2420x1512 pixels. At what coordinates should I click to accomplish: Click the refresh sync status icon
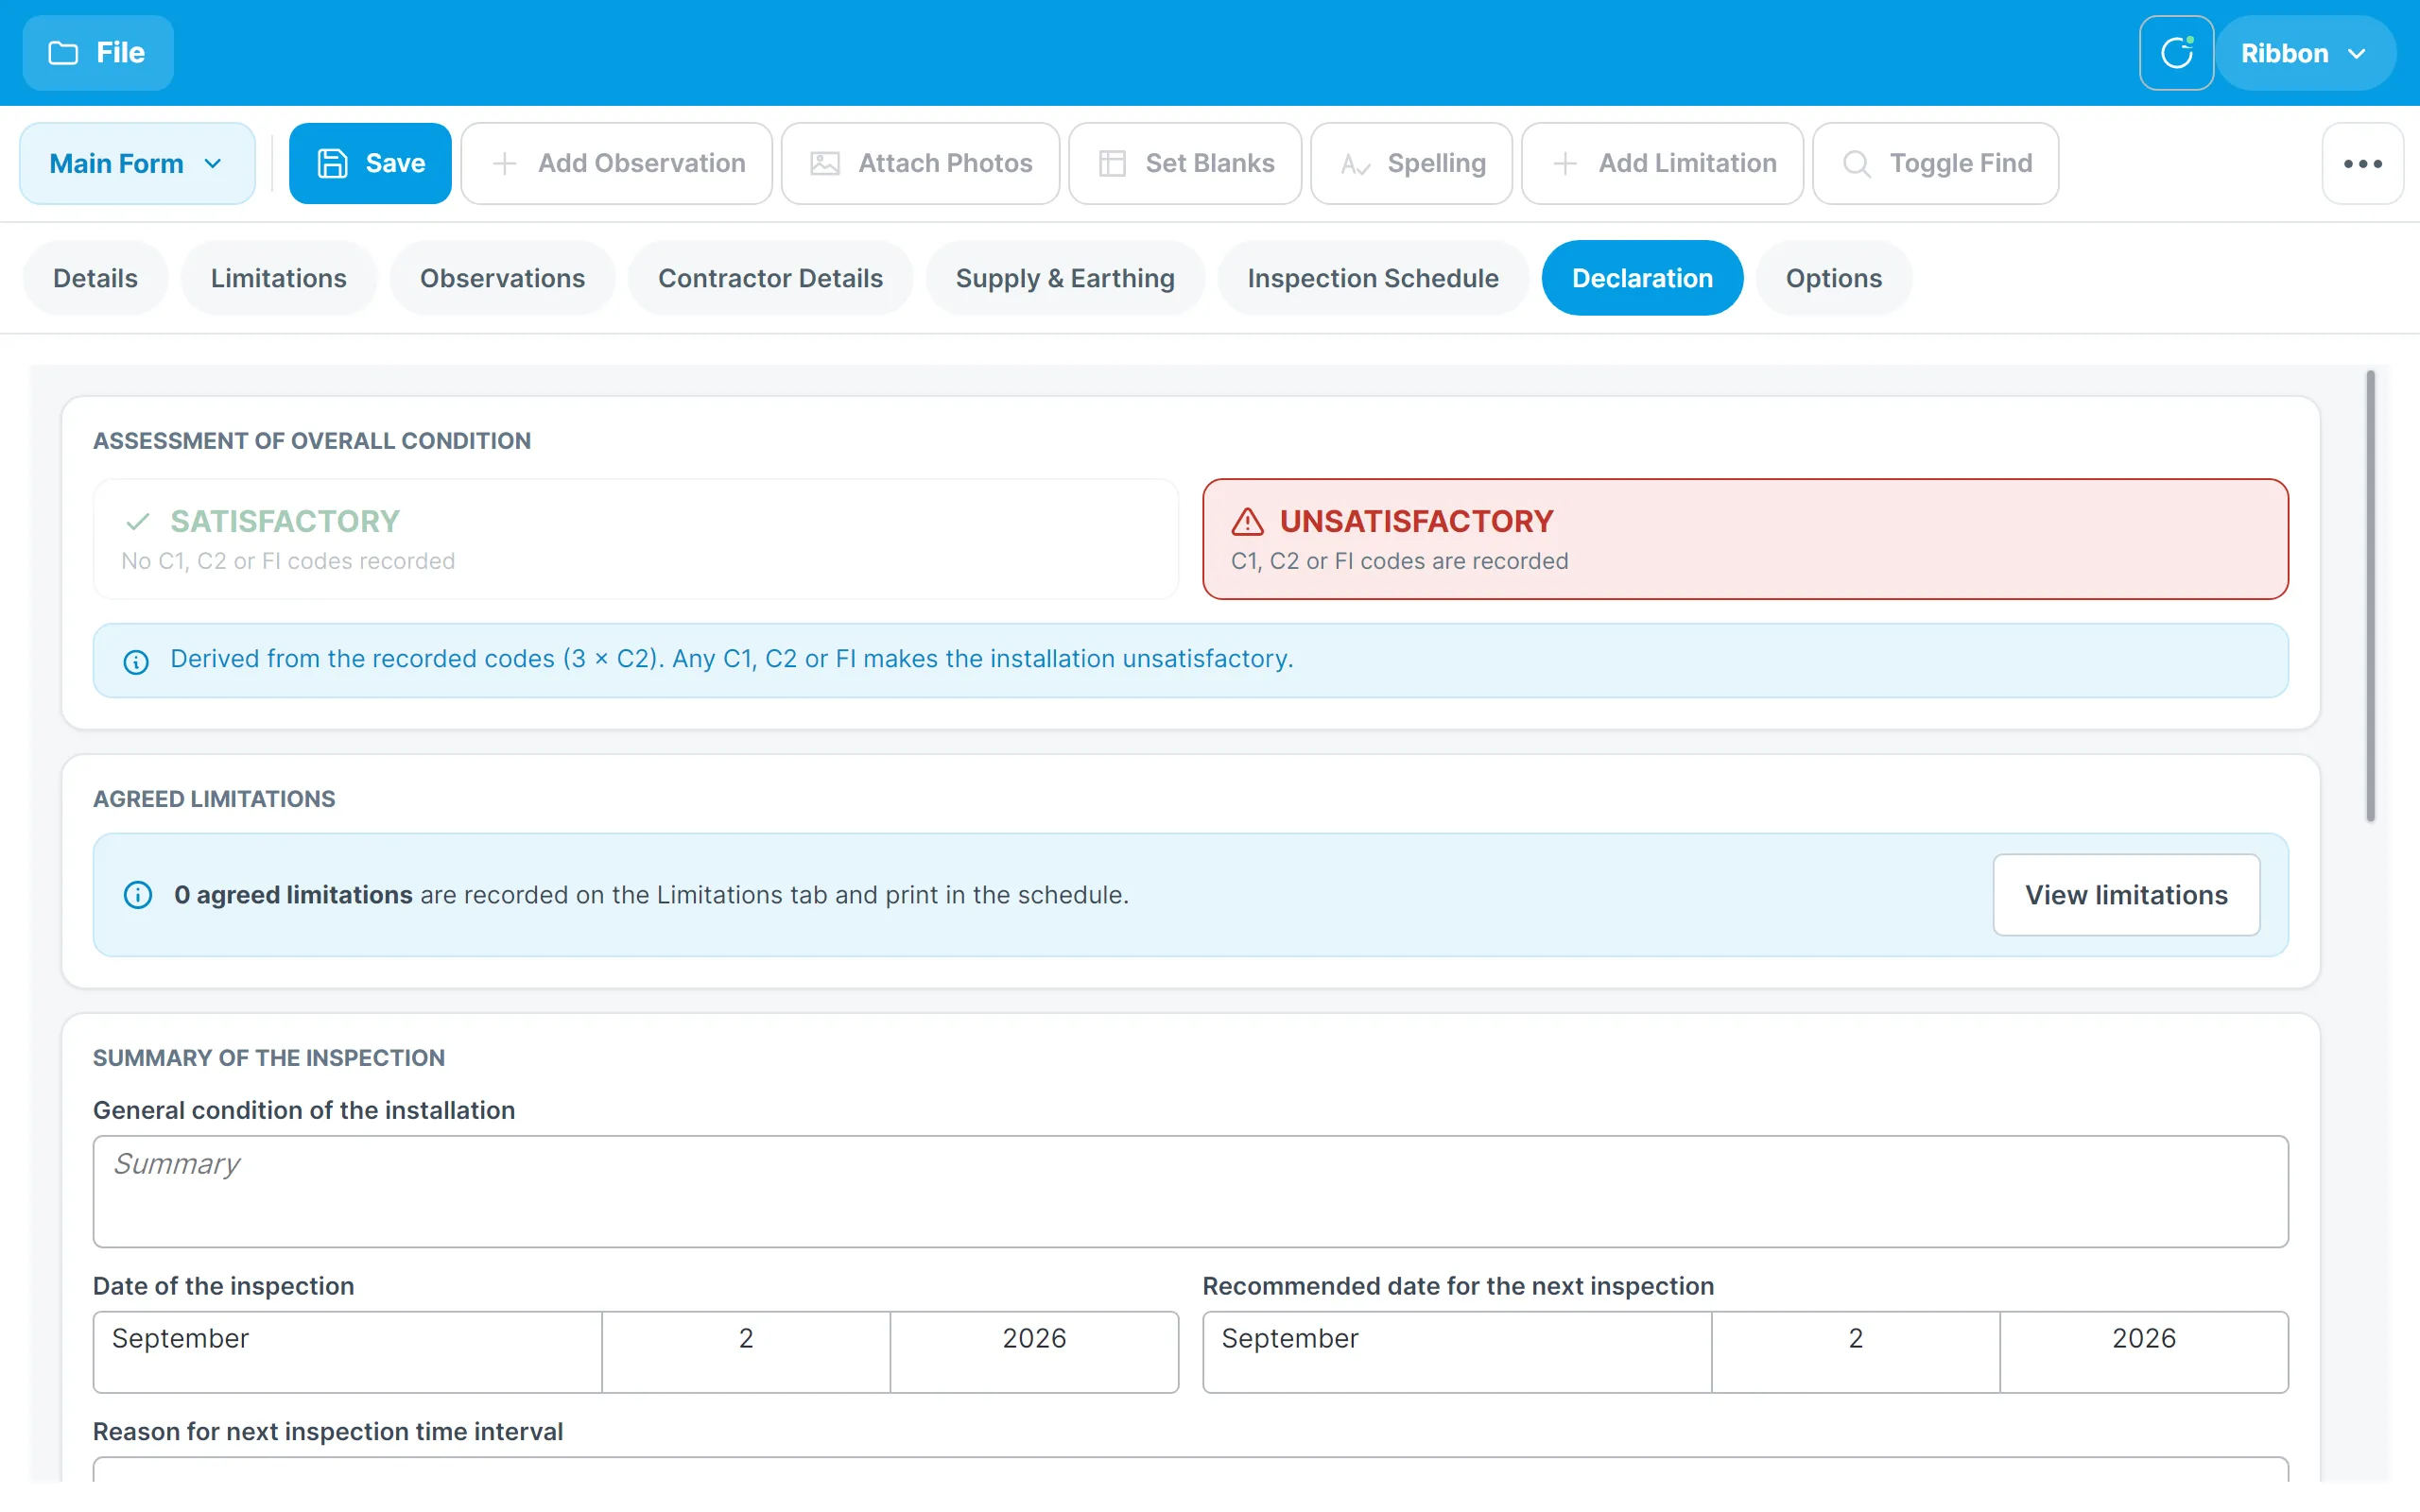point(2176,53)
